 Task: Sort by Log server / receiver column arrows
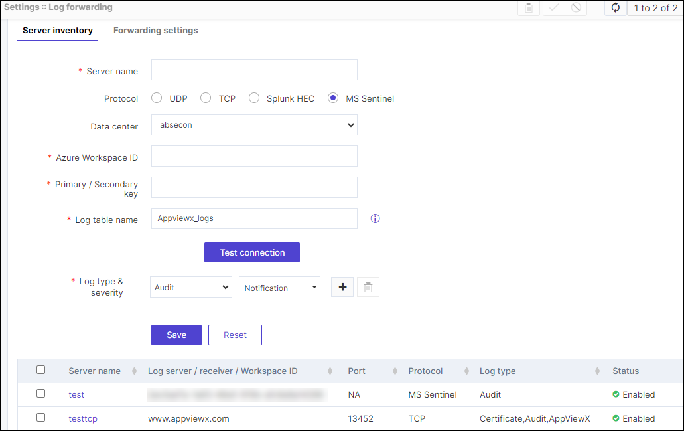click(x=330, y=371)
